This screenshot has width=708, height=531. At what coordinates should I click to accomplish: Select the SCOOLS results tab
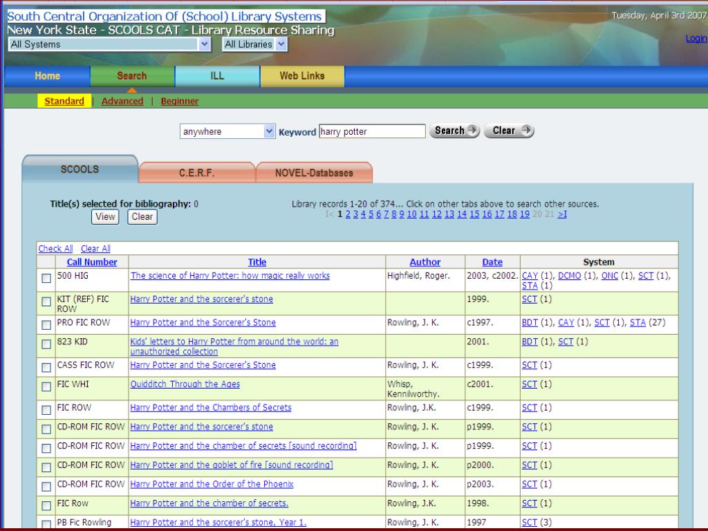click(x=80, y=169)
